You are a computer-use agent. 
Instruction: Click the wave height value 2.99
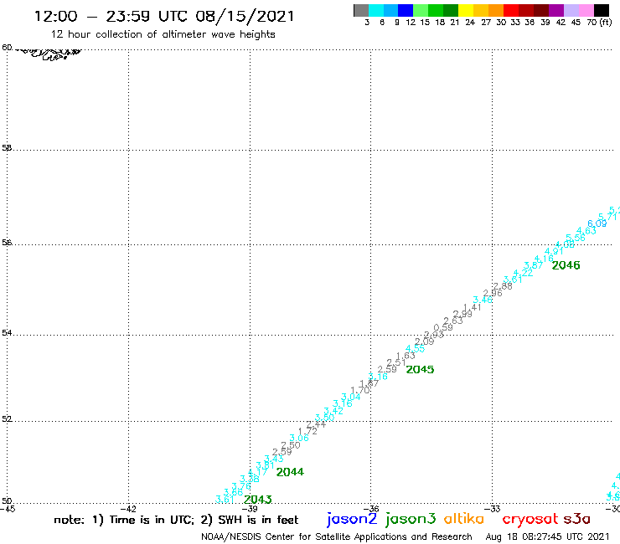pyautogui.click(x=462, y=314)
